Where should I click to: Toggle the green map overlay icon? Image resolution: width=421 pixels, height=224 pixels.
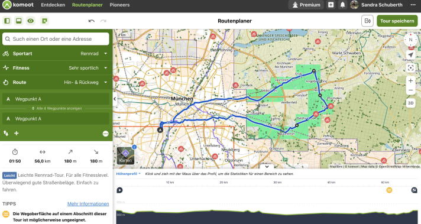tap(44, 21)
